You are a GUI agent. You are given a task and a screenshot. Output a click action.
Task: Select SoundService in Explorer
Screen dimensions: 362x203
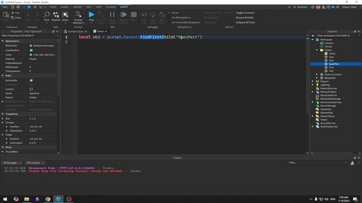pos(327,123)
